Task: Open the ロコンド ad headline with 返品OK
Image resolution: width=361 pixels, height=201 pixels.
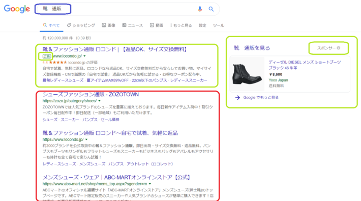Action: [115, 49]
